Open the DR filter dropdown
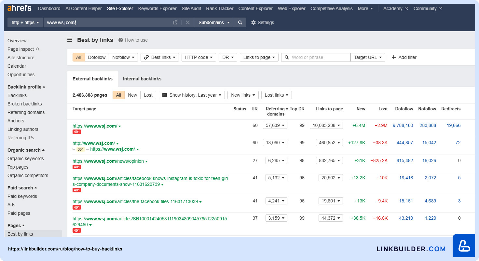Image resolution: width=479 pixels, height=261 pixels. tap(228, 57)
